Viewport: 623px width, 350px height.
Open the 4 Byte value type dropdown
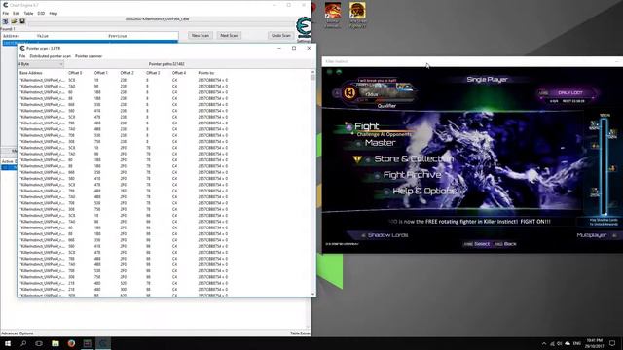pyautogui.click(x=41, y=64)
